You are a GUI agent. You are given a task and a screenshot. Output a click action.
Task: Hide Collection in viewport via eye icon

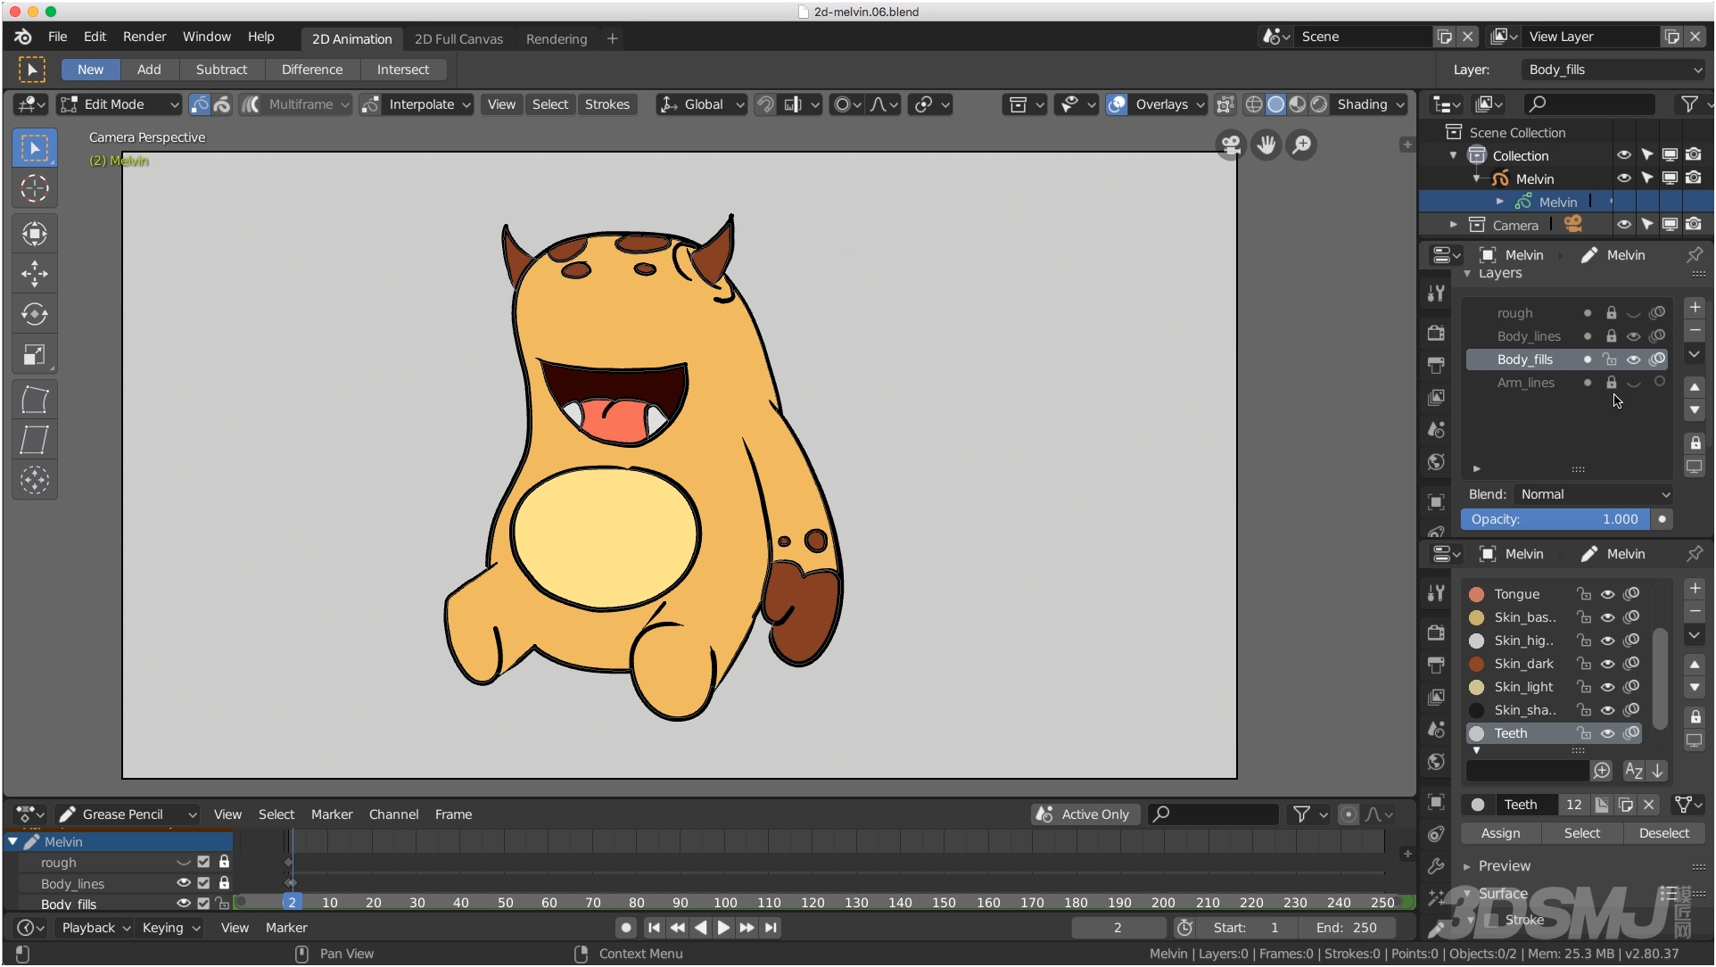(x=1624, y=155)
